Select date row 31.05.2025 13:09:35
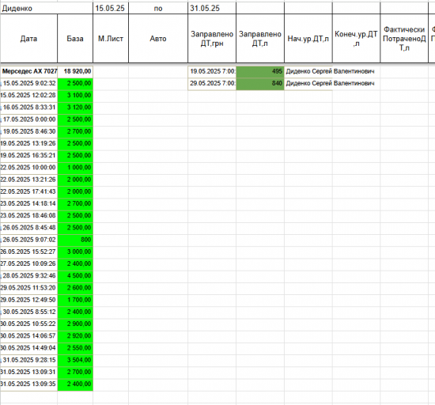The height and width of the screenshot is (405, 435). pyautogui.click(x=28, y=384)
